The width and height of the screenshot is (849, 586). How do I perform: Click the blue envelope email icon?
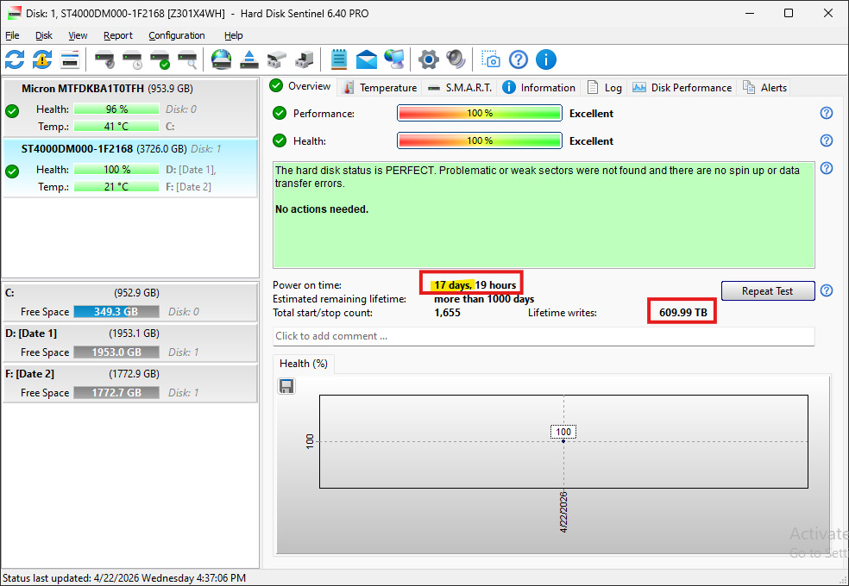pyautogui.click(x=367, y=59)
